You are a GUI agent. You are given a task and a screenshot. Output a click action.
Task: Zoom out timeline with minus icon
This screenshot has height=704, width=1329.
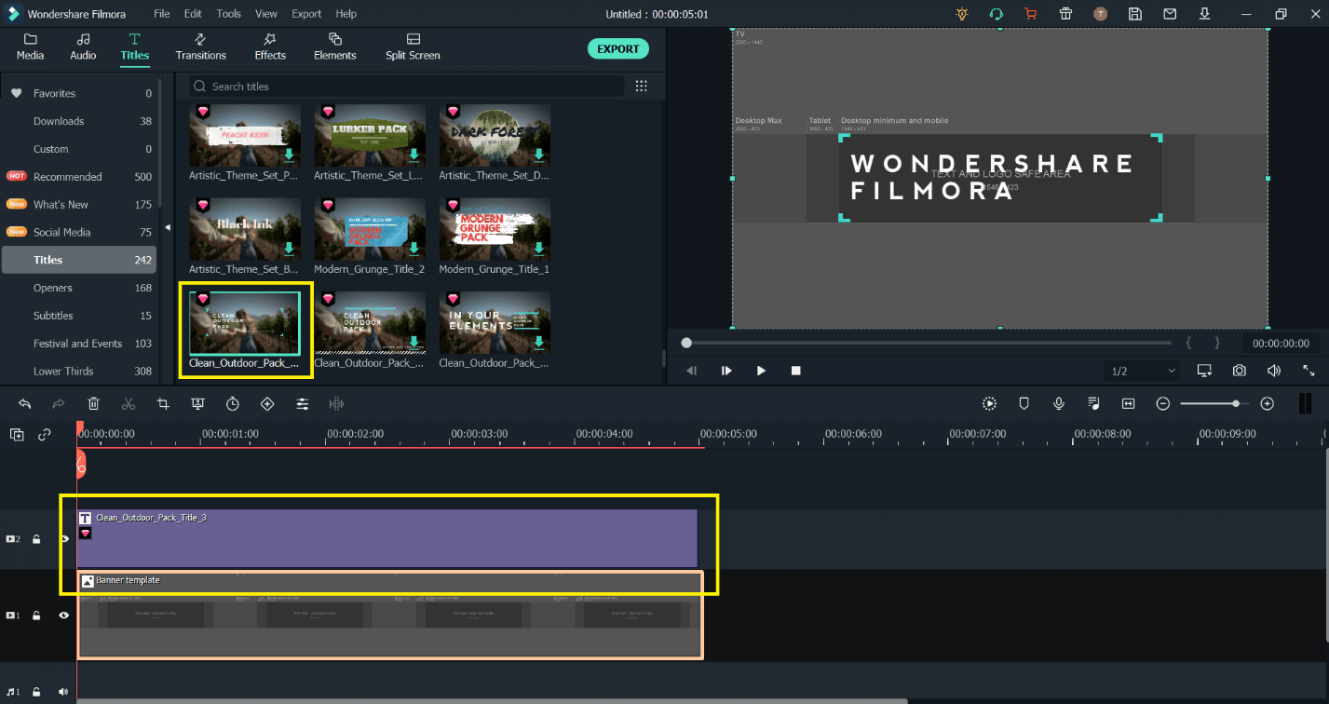[x=1163, y=403]
